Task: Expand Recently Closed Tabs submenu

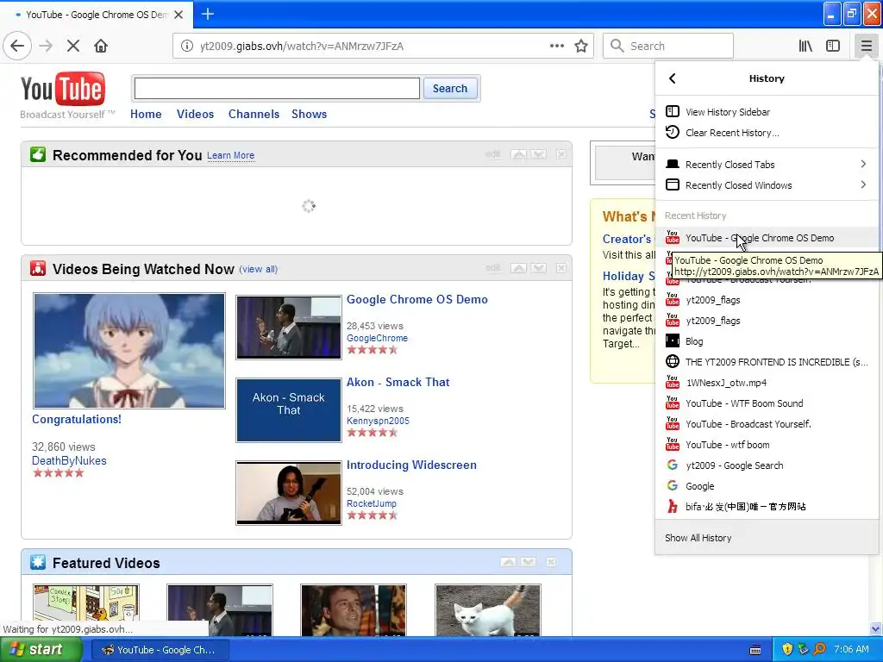Action: [767, 165]
